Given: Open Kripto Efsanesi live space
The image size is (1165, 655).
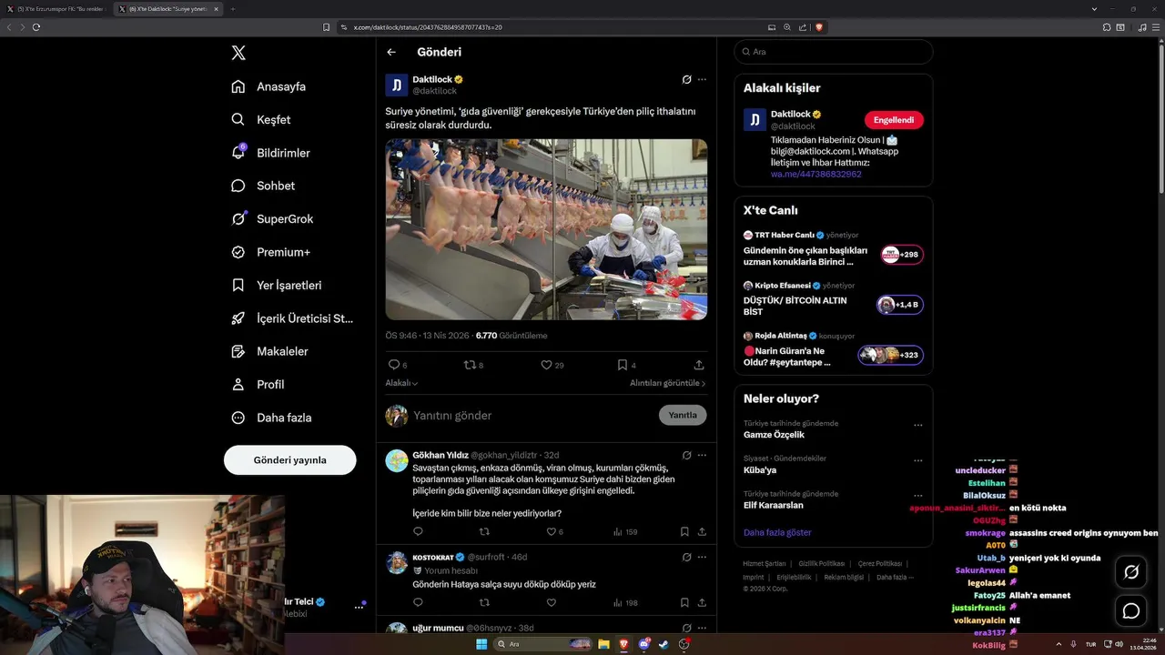Looking at the screenshot, I should pyautogui.click(x=833, y=299).
